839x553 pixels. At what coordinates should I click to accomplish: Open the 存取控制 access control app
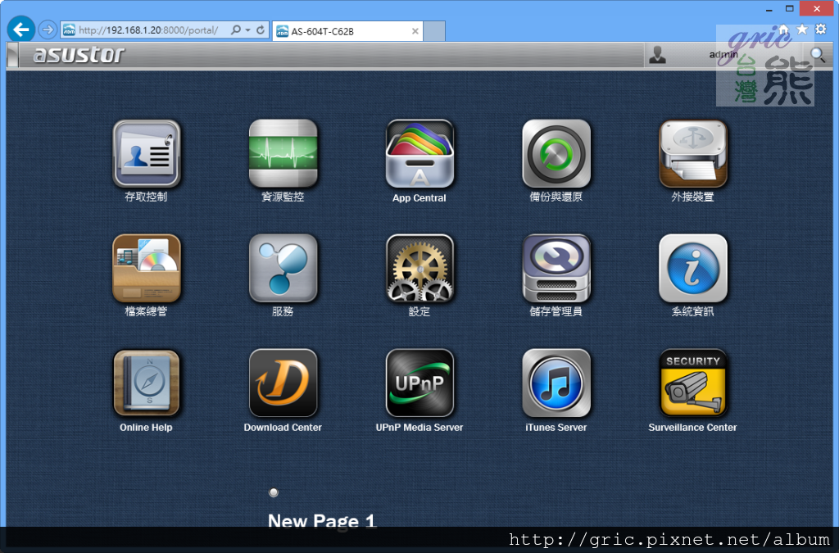point(146,153)
